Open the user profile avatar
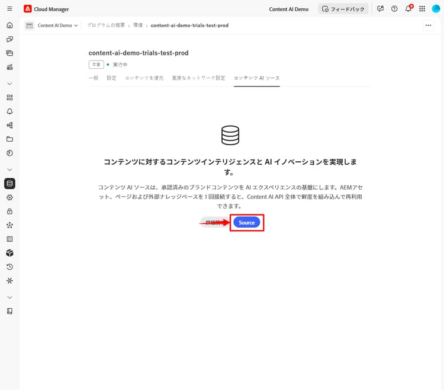The image size is (444, 390). click(436, 9)
